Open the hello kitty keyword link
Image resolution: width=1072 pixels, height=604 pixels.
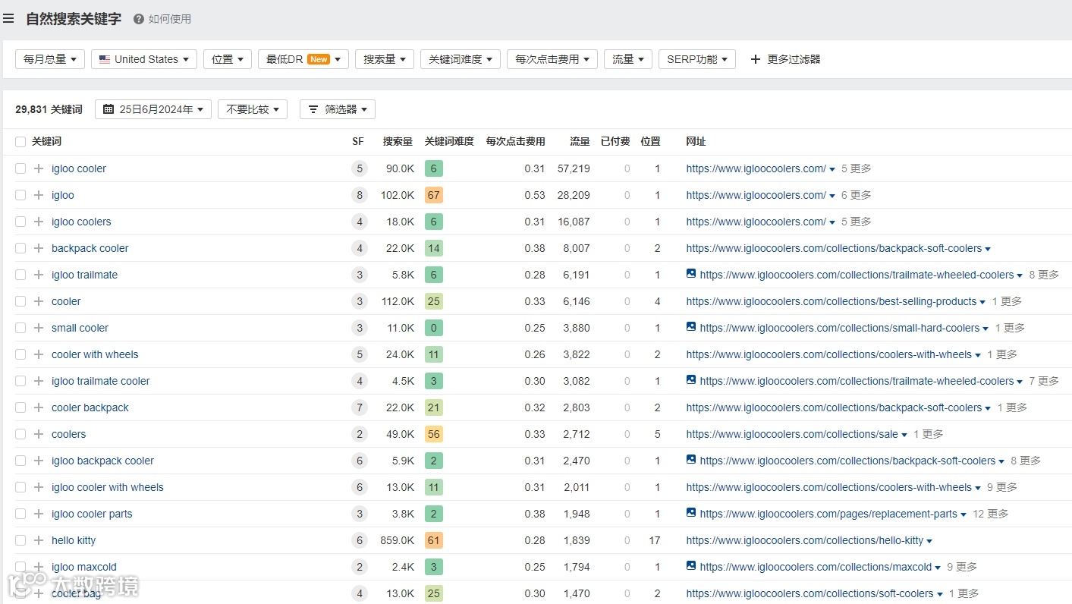pos(74,540)
